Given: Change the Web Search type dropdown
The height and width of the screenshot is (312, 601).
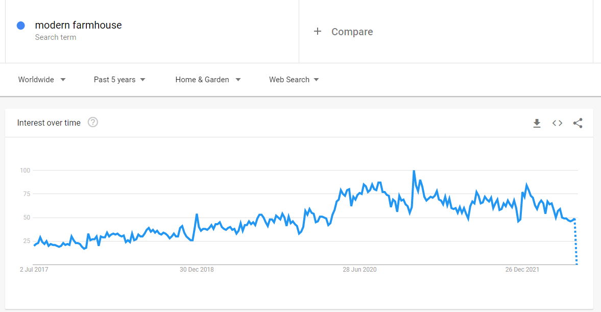Looking at the screenshot, I should (294, 80).
